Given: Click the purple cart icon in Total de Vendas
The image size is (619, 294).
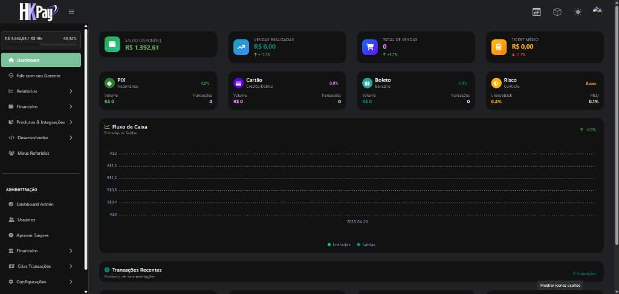Looking at the screenshot, I should tap(370, 47).
